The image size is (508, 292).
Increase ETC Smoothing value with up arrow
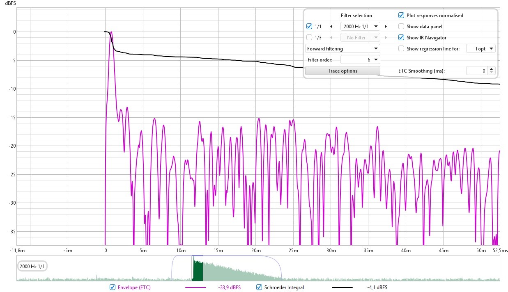tap(492, 69)
